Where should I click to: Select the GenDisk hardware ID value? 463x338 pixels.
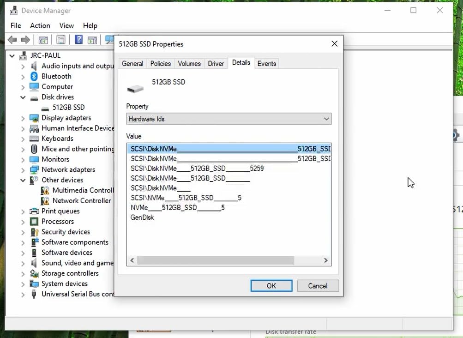142,217
